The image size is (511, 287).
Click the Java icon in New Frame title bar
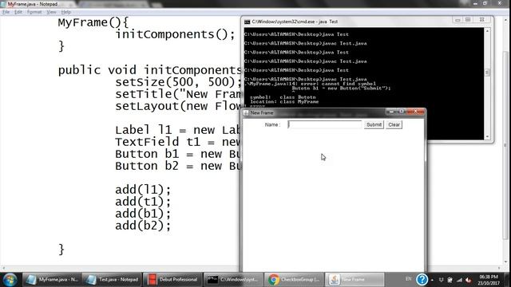point(246,112)
